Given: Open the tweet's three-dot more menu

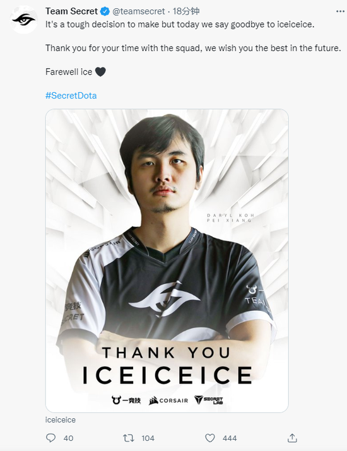Looking at the screenshot, I should (340, 11).
